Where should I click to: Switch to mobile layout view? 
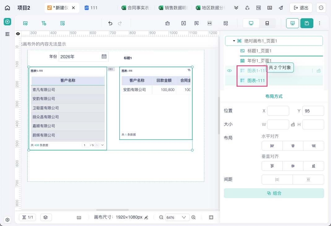[267, 23]
